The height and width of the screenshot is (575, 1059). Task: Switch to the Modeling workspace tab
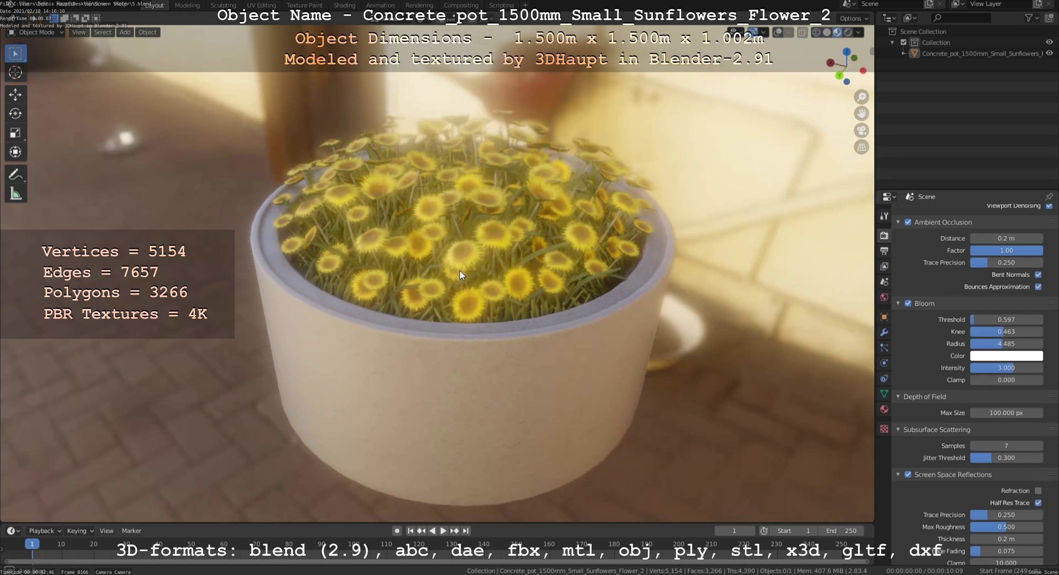click(187, 5)
